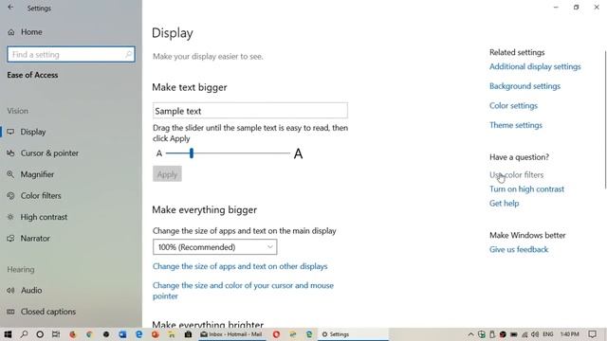Screen dimensions: 607x341
Task: Open Change cursor and mouse pointer size link
Action: [x=243, y=291]
